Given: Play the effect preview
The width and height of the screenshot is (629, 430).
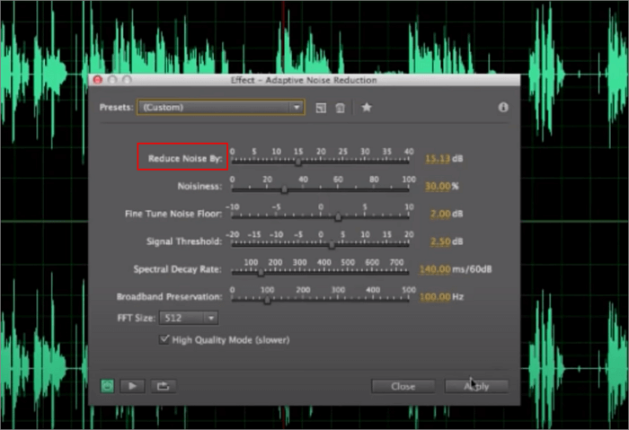Looking at the screenshot, I should pos(133,386).
